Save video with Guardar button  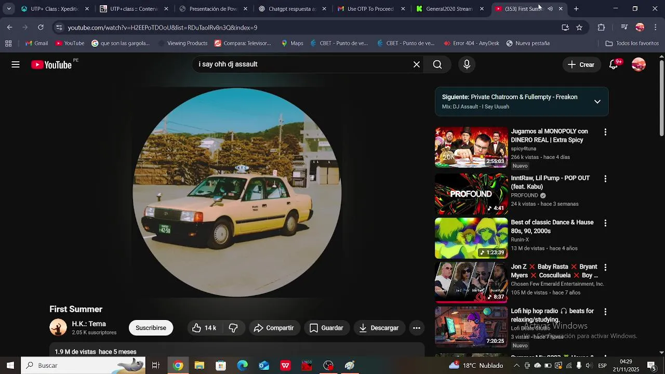(x=326, y=328)
